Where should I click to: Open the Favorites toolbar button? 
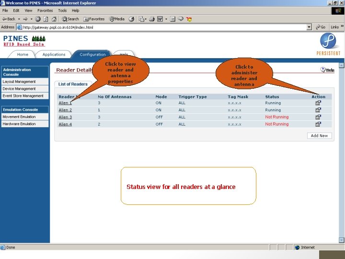(94, 19)
